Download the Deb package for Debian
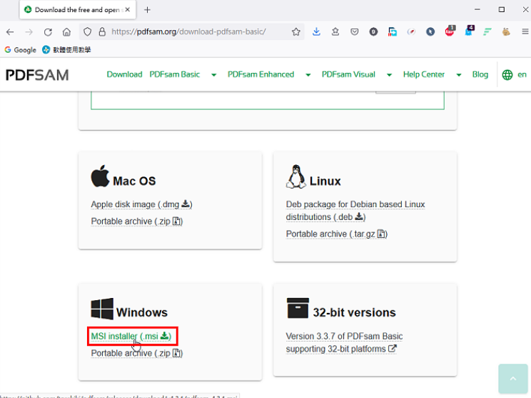531x398 pixels. pos(355,211)
